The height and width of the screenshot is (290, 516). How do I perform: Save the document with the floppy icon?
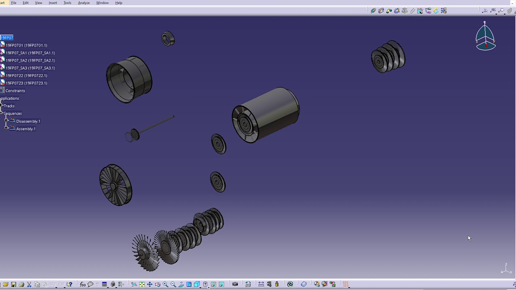tap(13, 284)
